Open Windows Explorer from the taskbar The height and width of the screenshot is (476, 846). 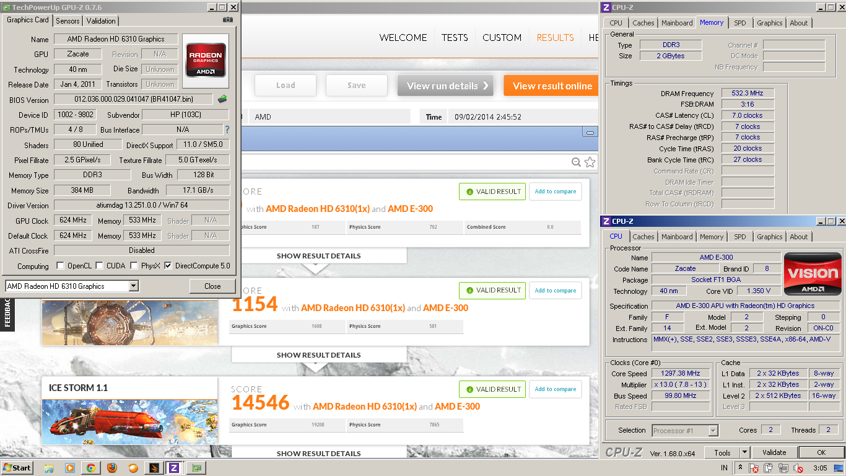point(49,468)
